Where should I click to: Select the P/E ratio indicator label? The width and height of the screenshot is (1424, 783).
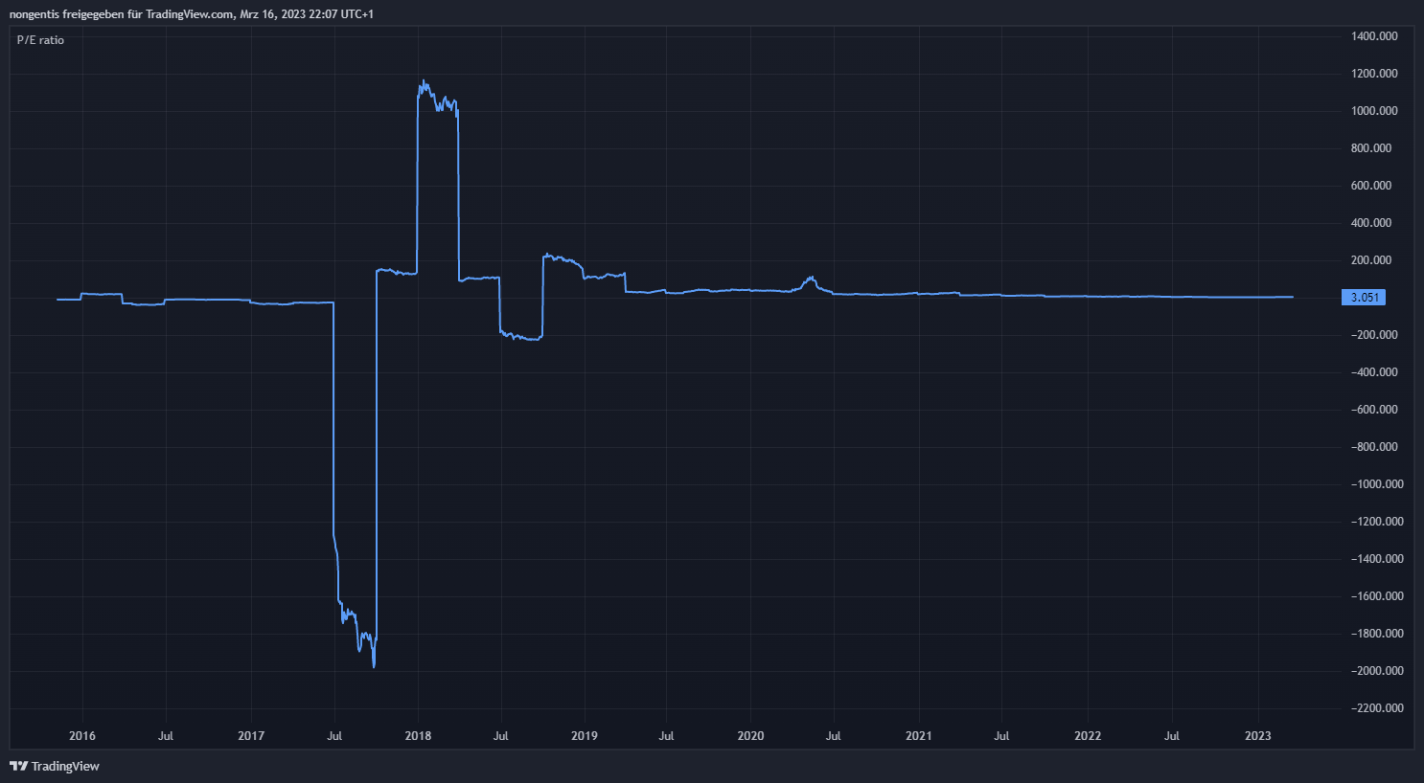40,40
